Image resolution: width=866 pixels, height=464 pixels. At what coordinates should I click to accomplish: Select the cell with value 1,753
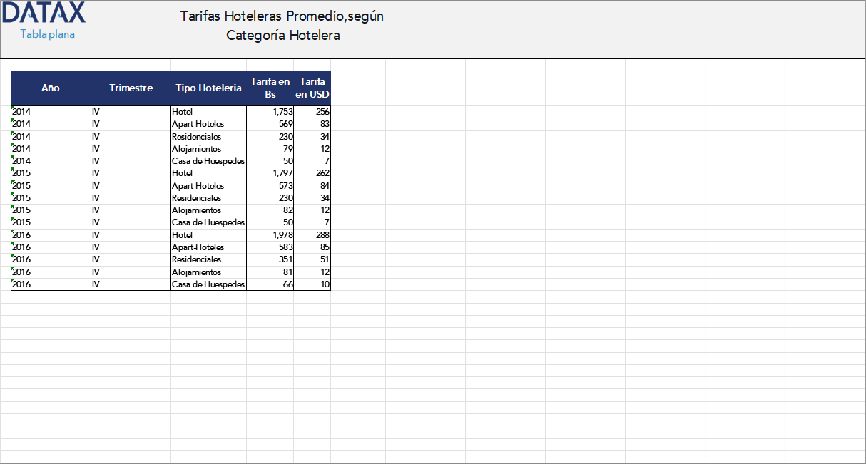point(270,112)
